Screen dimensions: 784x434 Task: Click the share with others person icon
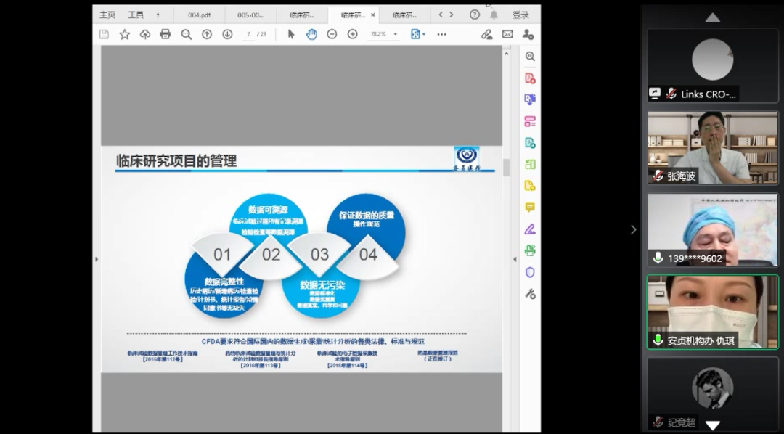click(x=528, y=34)
